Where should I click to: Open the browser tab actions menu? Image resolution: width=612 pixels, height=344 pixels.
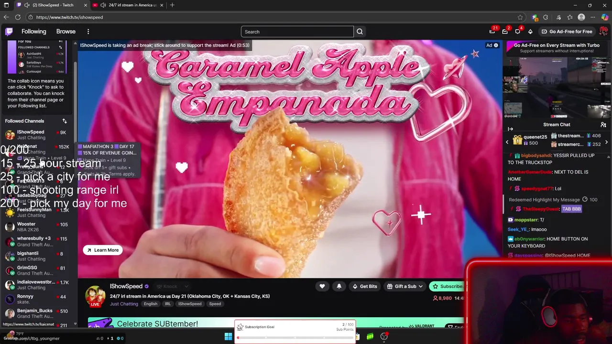tap(6, 5)
